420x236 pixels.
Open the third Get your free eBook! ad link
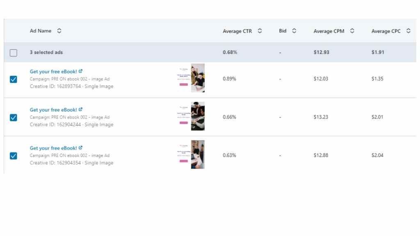53,148
